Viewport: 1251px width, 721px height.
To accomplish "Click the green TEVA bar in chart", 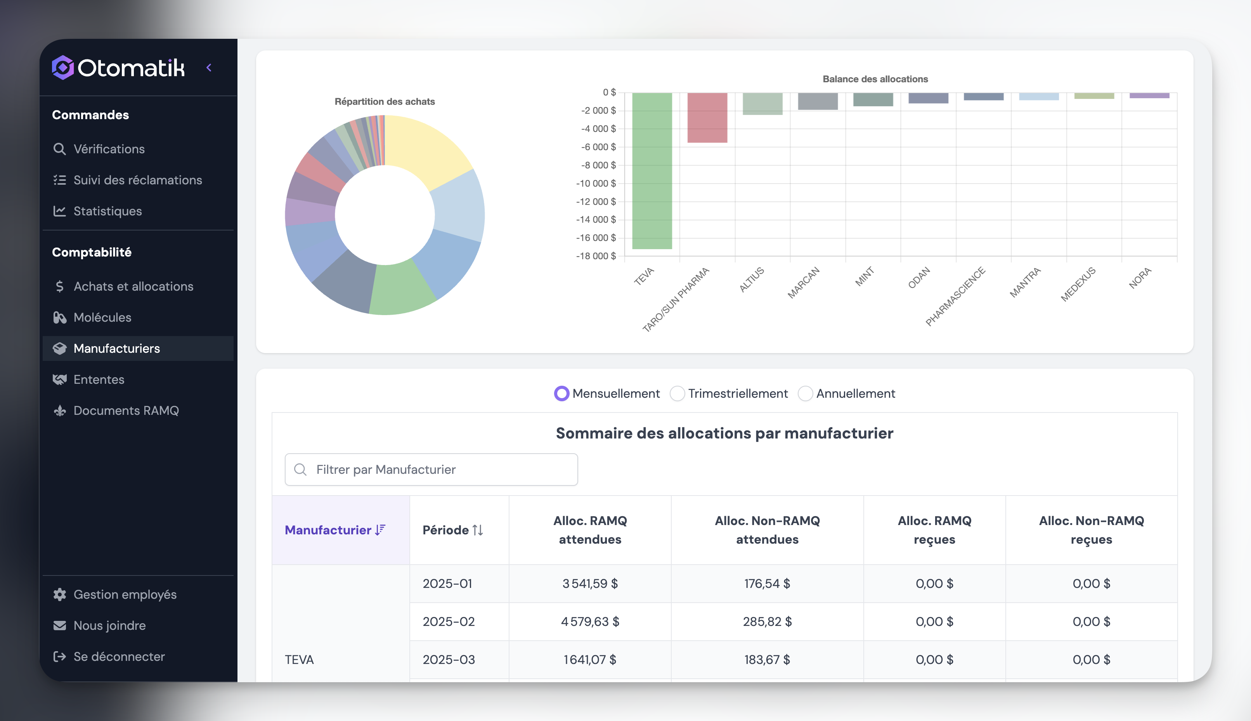I will 651,171.
